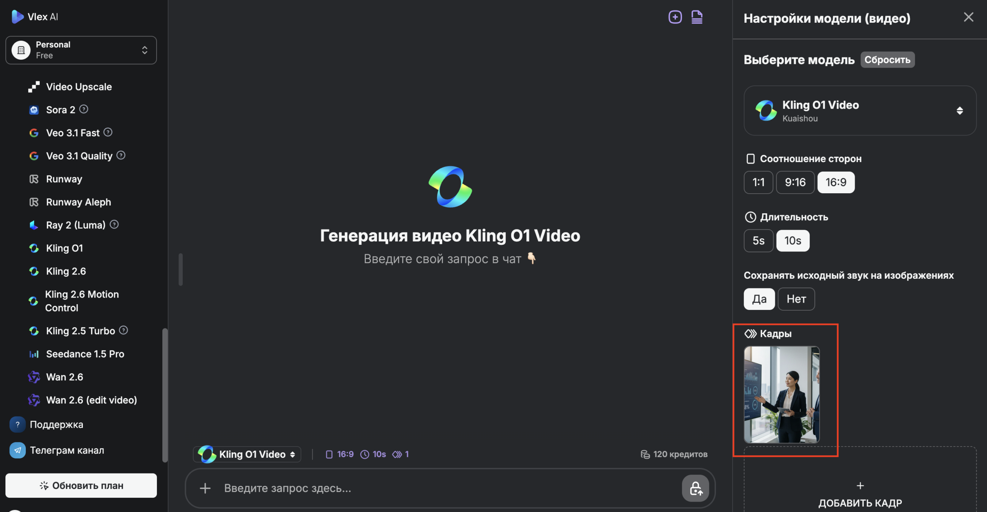Click the uploaded frame thumbnail under Кадры
The width and height of the screenshot is (987, 512).
782,394
